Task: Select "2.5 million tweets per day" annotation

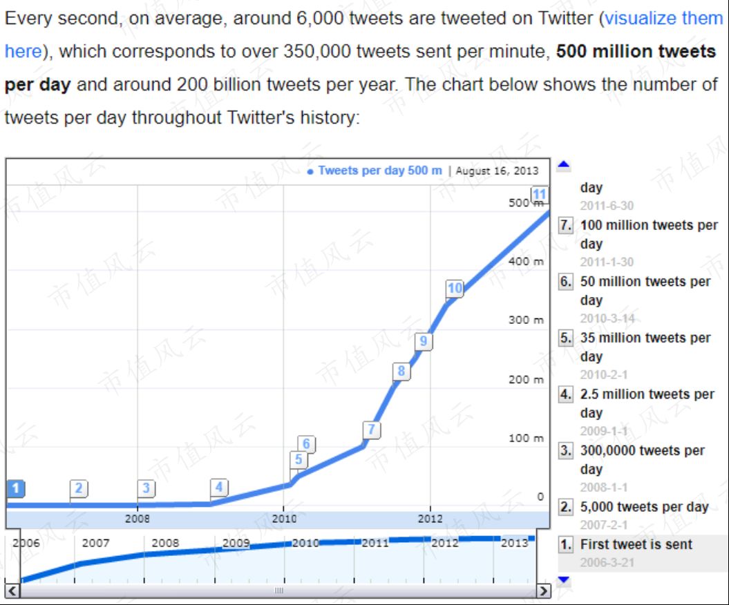Action: [647, 394]
